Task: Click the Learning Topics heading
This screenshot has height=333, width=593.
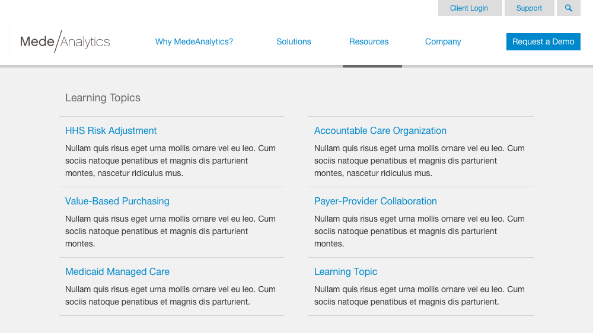Action: (x=103, y=98)
